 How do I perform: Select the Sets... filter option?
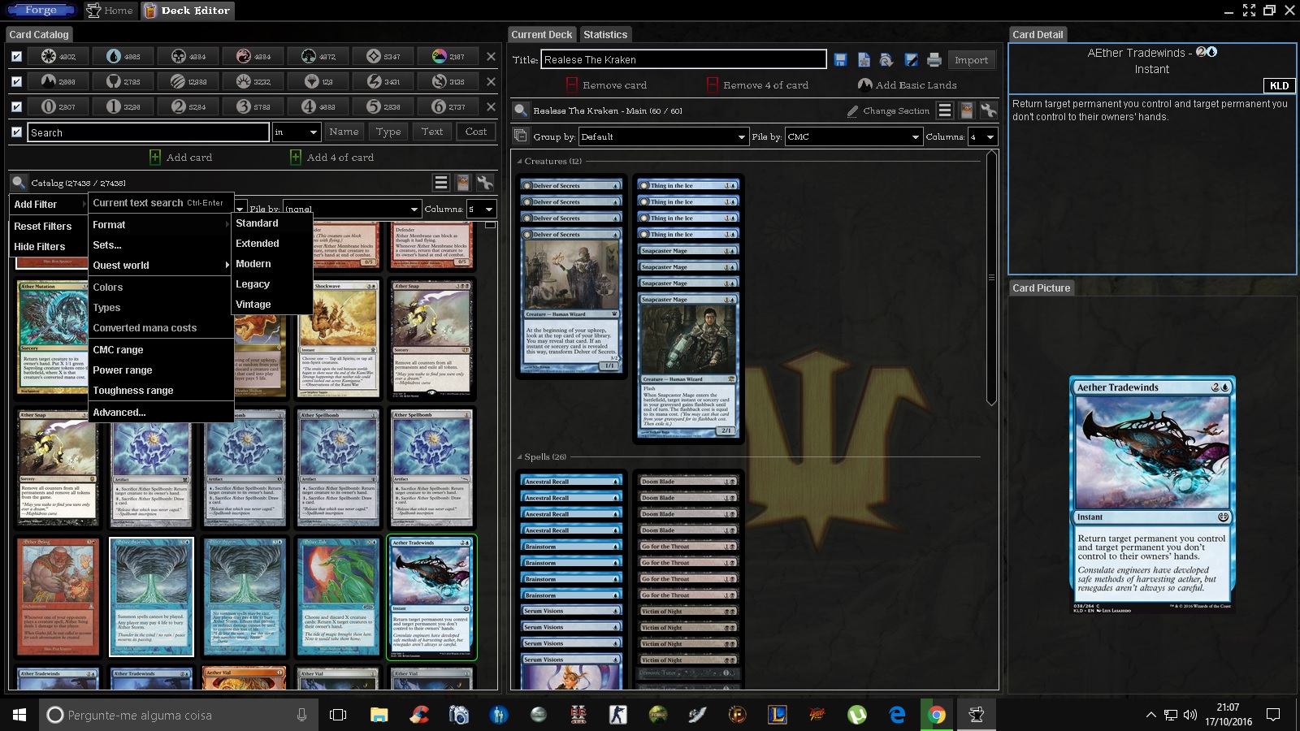161,244
